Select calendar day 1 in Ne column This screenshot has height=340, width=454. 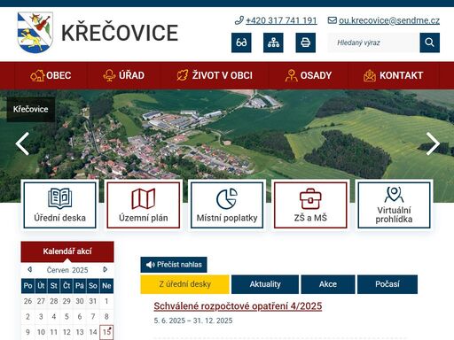106,301
